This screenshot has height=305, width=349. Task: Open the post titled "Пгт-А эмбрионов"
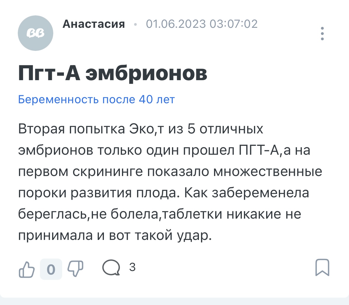[x=112, y=72]
